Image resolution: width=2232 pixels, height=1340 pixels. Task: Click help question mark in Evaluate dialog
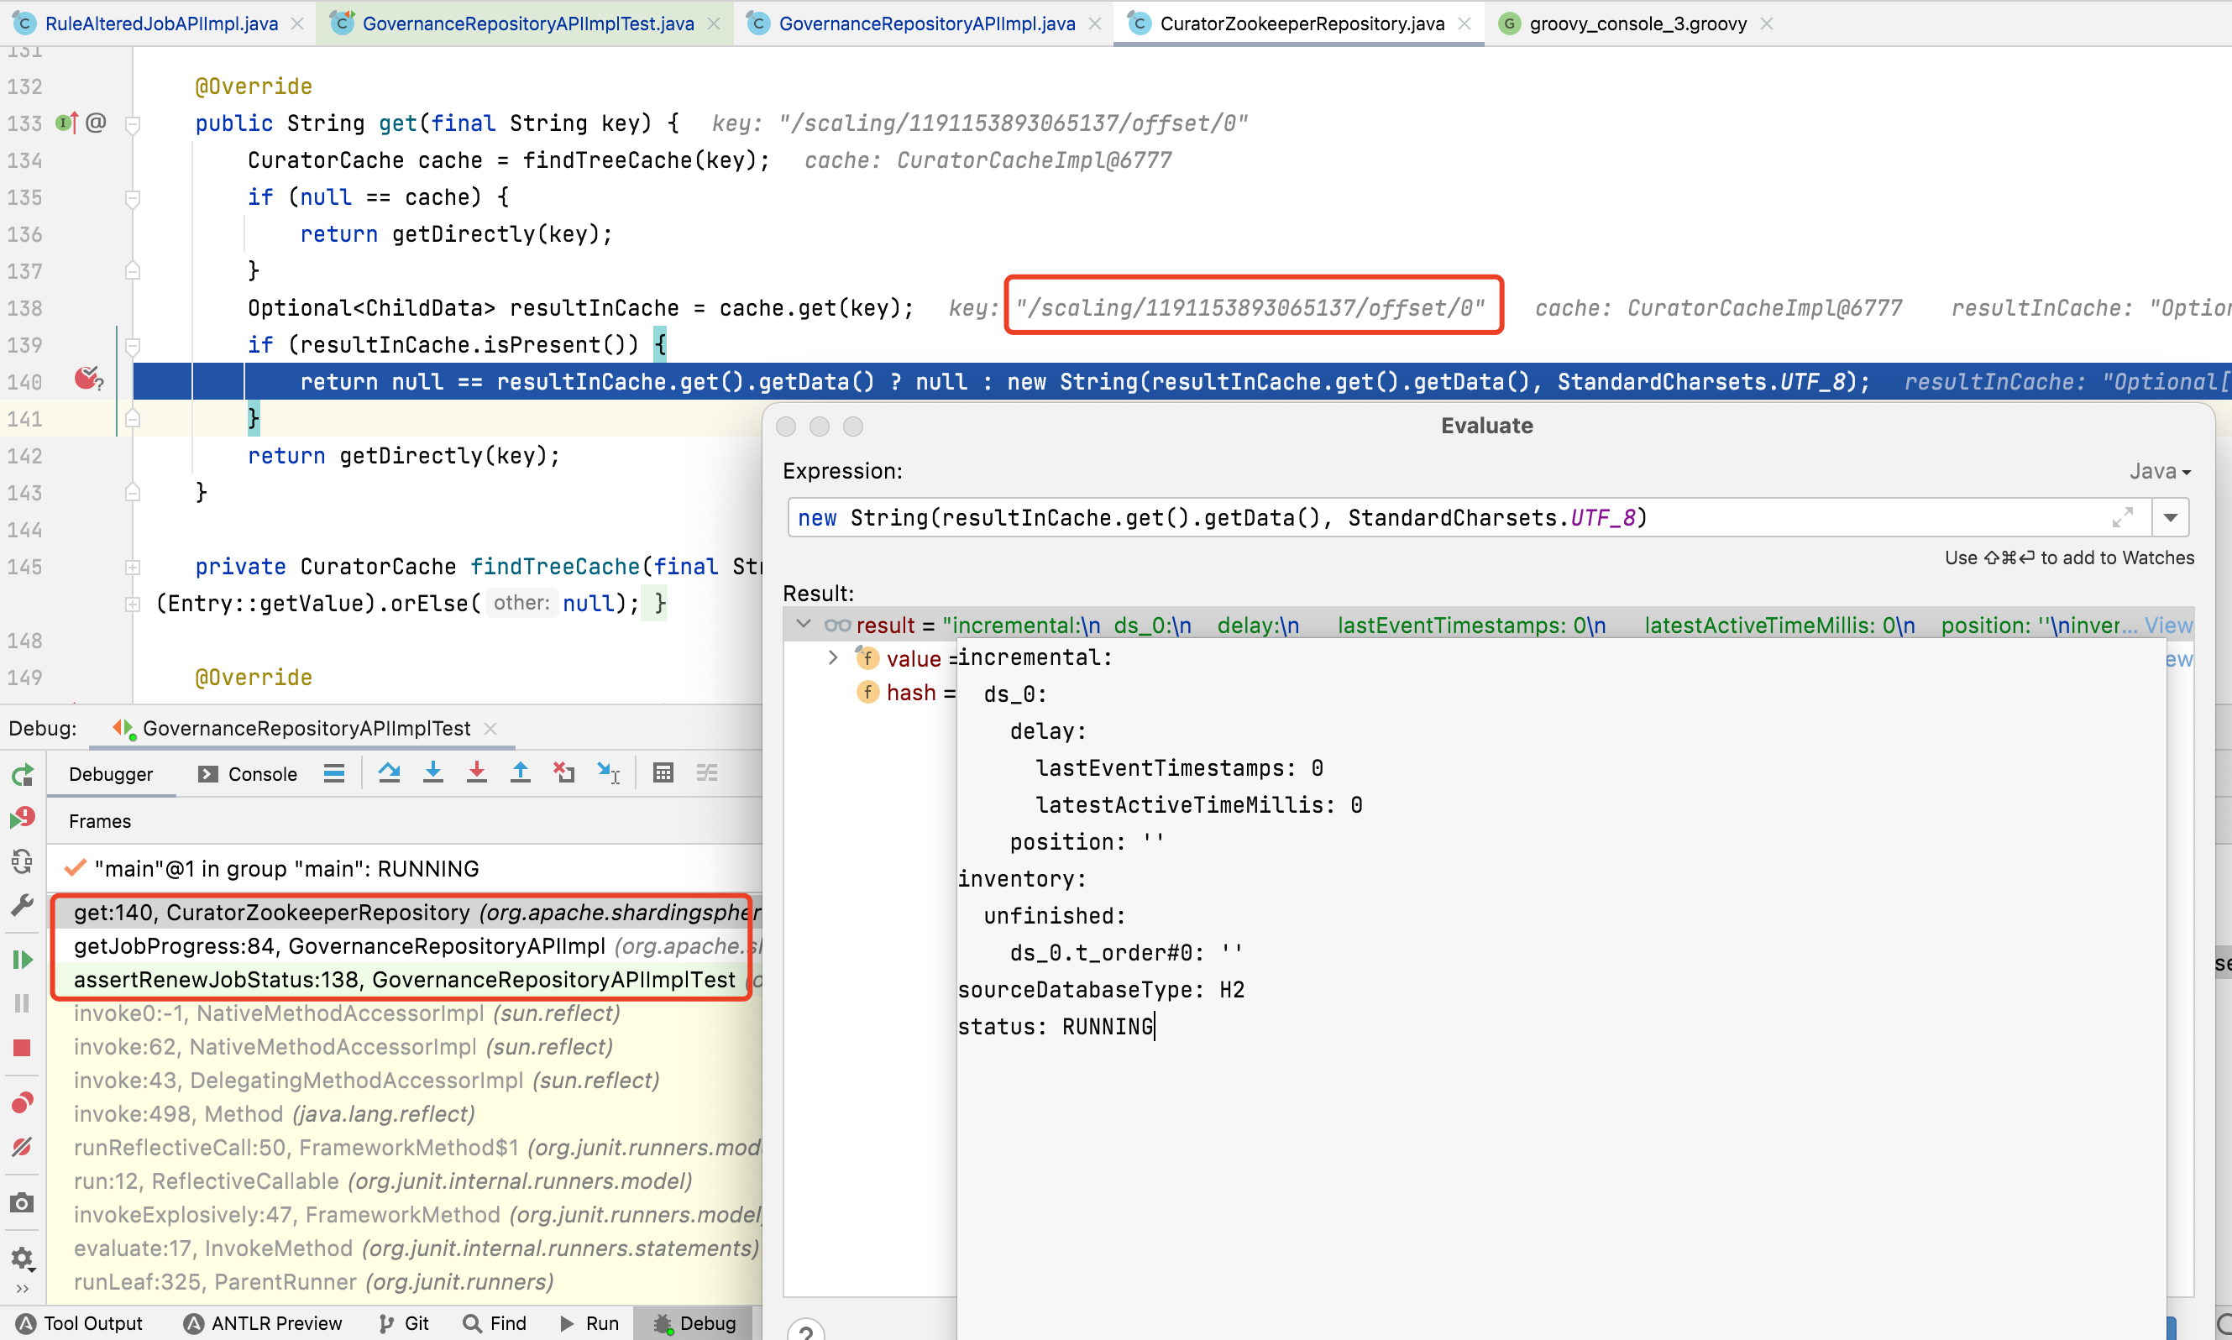click(805, 1330)
